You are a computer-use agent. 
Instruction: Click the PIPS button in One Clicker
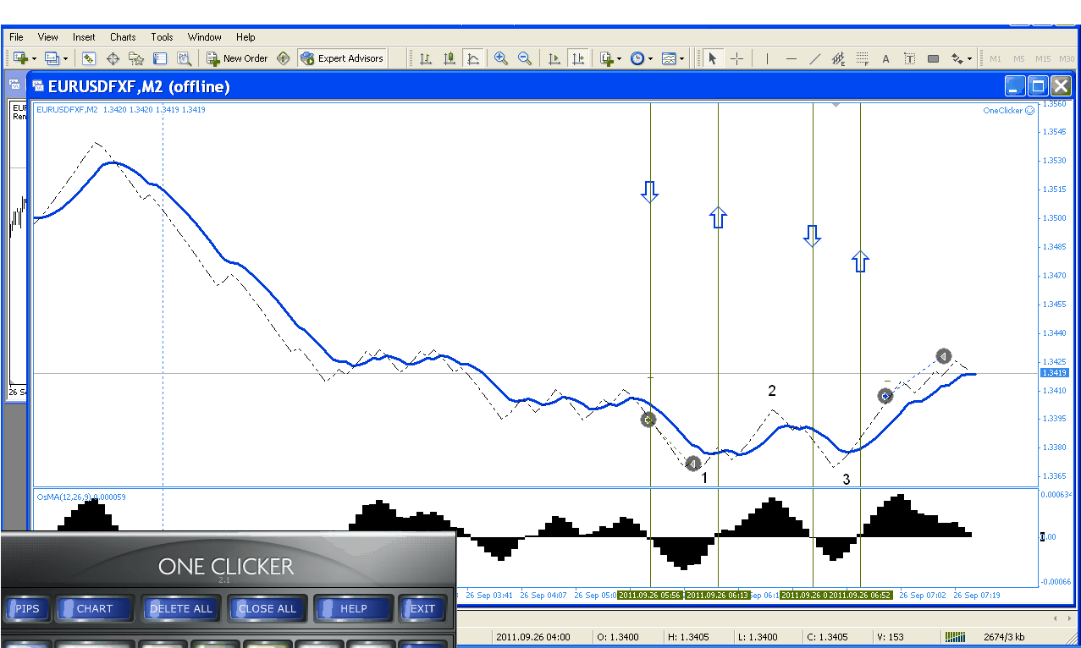(x=27, y=608)
